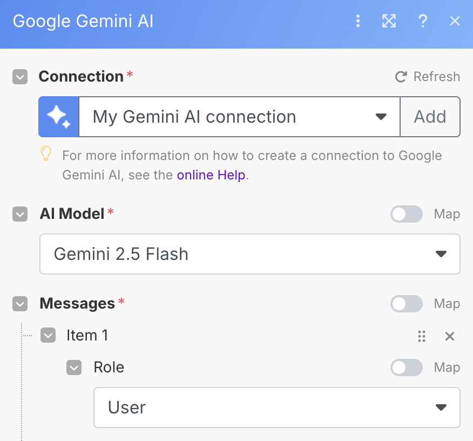This screenshot has width=473, height=441.
Task: Click the drag handle dots for Item 1
Action: pos(421,336)
